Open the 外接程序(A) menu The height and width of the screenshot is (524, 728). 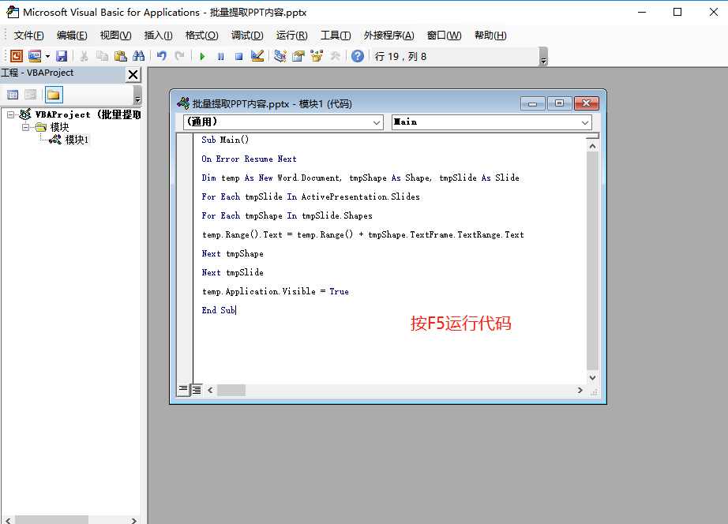tap(388, 36)
